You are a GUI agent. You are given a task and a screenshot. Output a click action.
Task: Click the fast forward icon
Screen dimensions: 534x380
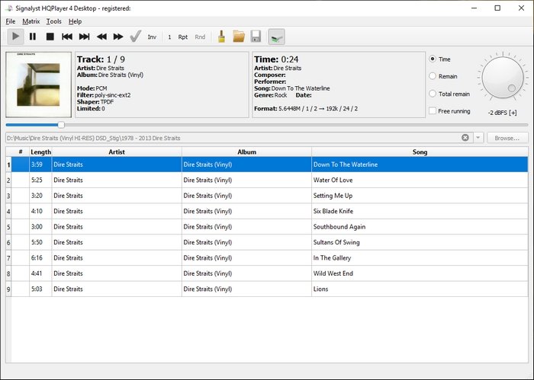pos(118,36)
